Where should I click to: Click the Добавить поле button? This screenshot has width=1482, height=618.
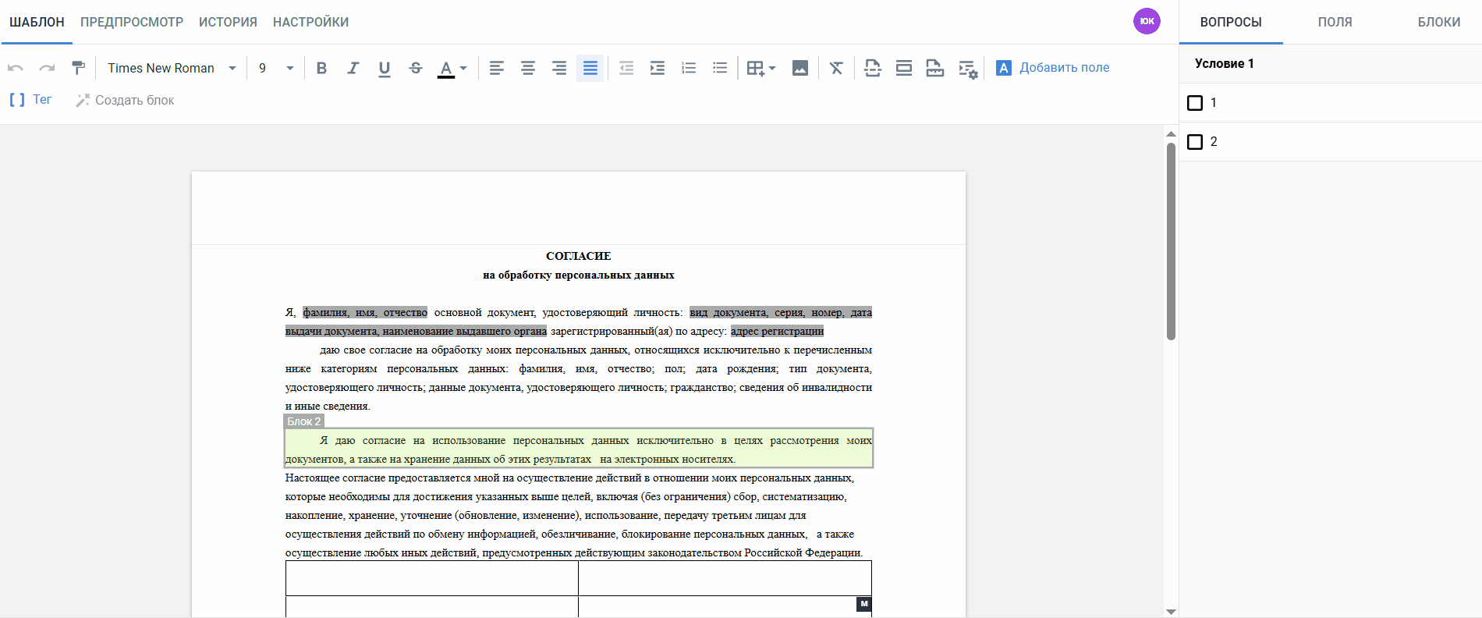pos(1053,68)
